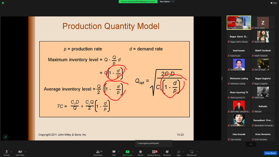The width and height of the screenshot is (279, 157).
Task: Click the muted mic icon for zoom baa02
Action: point(253,28)
